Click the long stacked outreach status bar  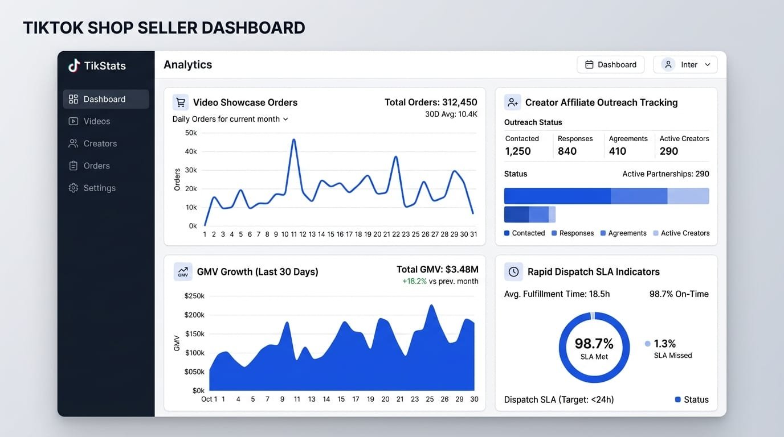click(607, 196)
